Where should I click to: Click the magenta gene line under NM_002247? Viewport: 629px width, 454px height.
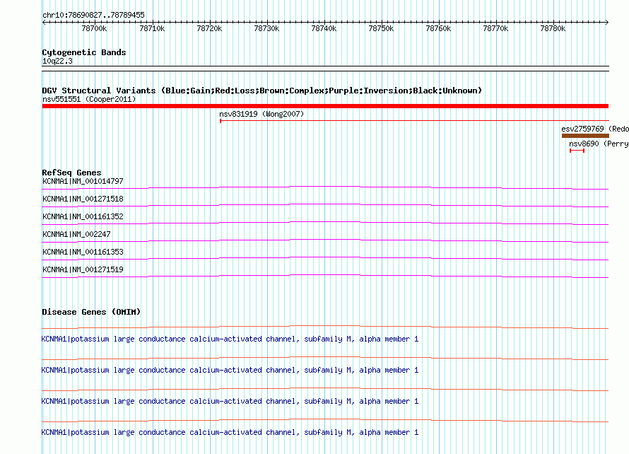click(325, 240)
